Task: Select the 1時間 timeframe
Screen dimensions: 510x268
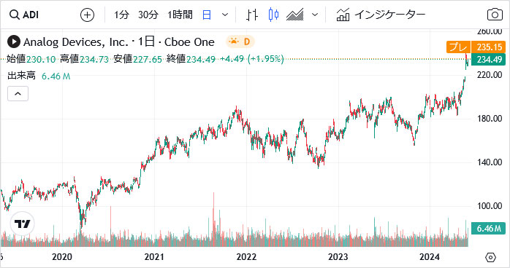Action: coord(180,15)
